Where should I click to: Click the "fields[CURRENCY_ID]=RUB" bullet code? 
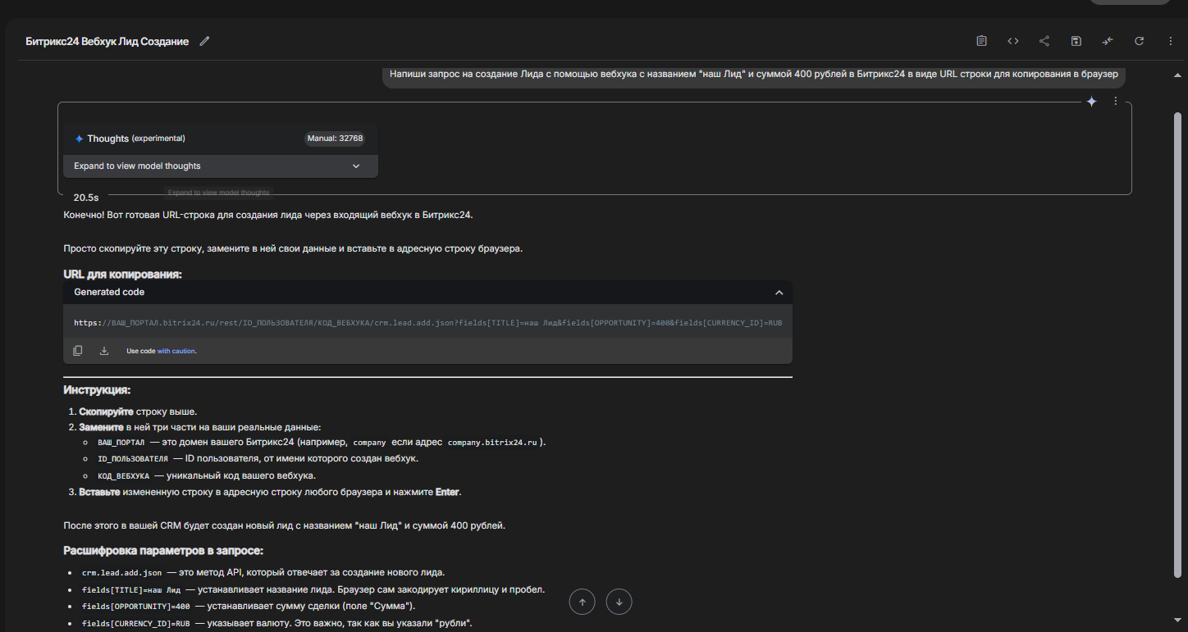136,624
